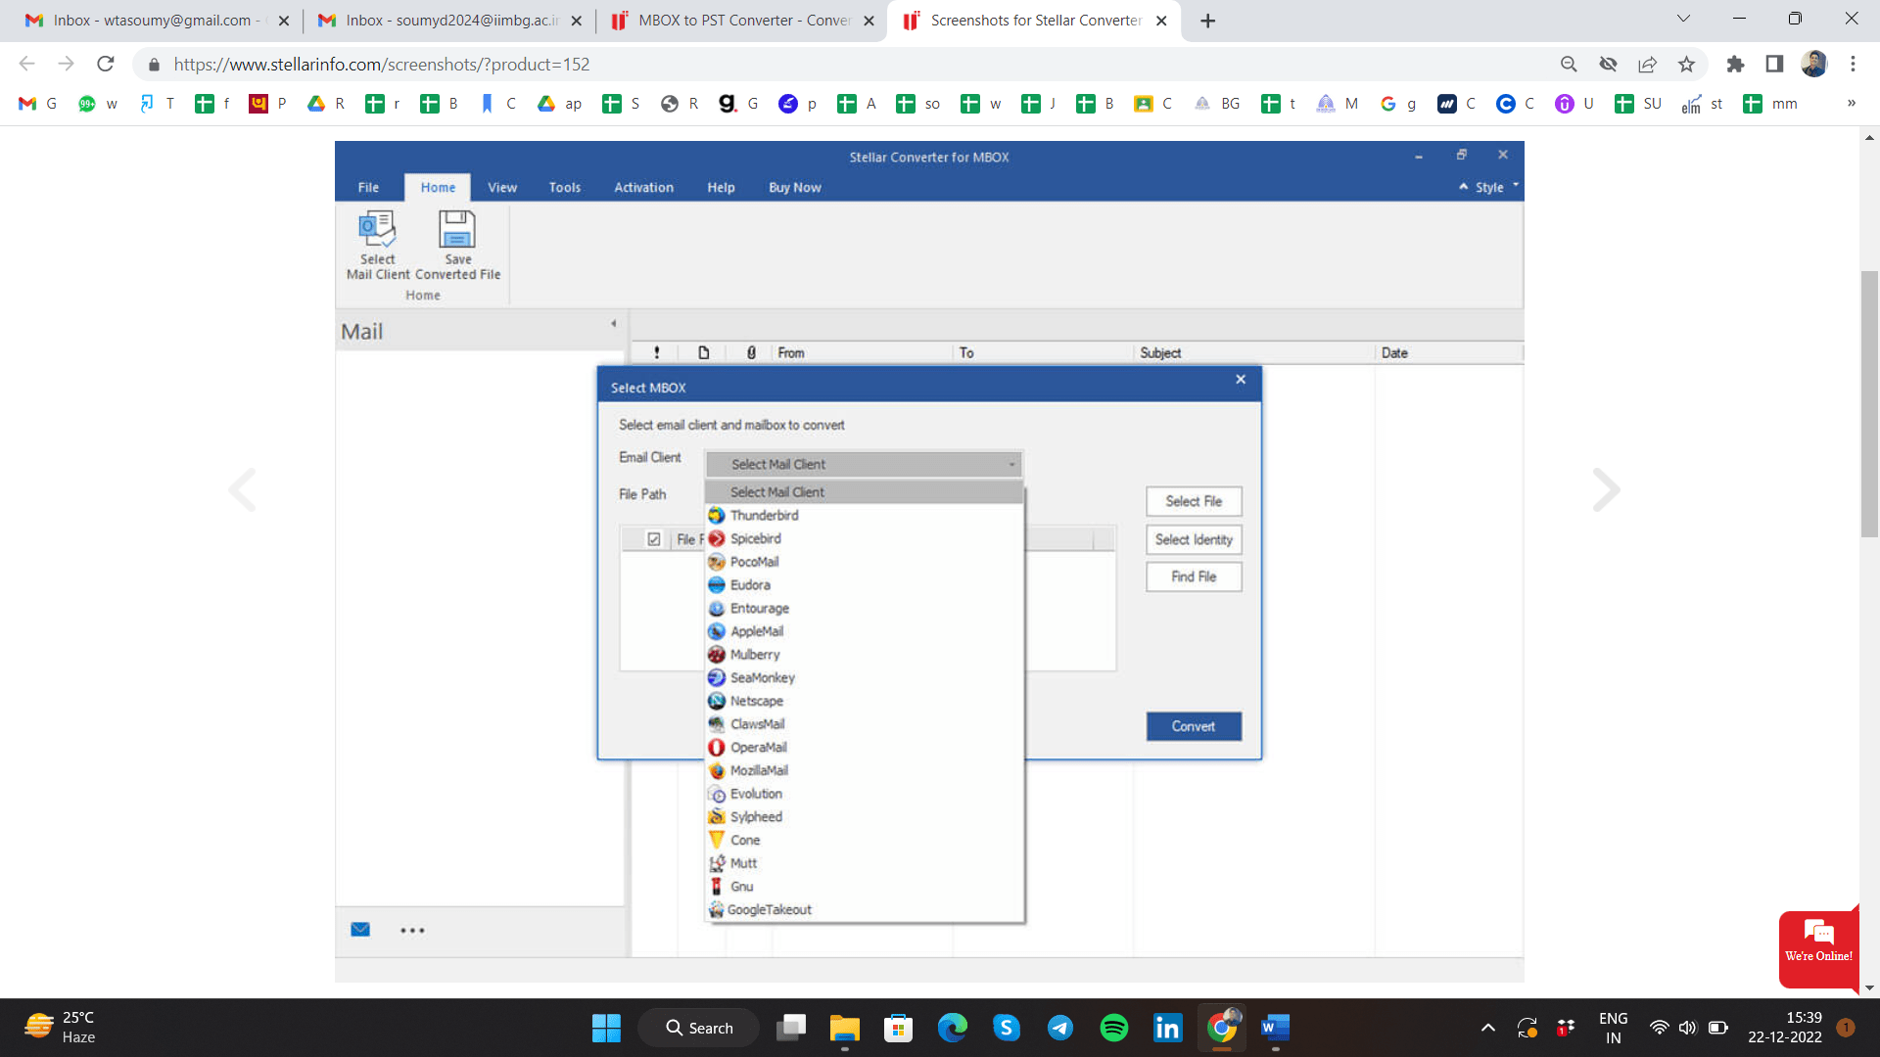Image resolution: width=1880 pixels, height=1057 pixels.
Task: Choose Cone from the mail client list
Action: (x=865, y=841)
